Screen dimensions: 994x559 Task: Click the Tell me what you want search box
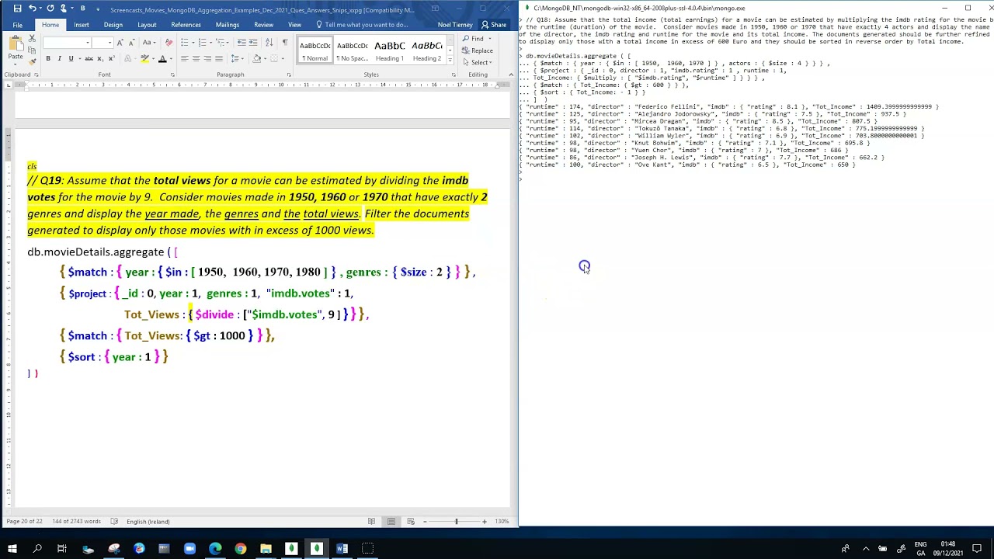click(x=361, y=25)
